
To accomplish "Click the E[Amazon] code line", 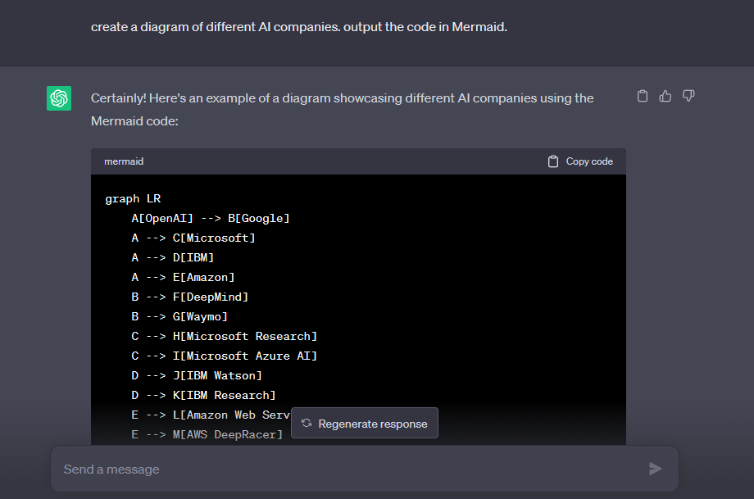I will [x=184, y=277].
